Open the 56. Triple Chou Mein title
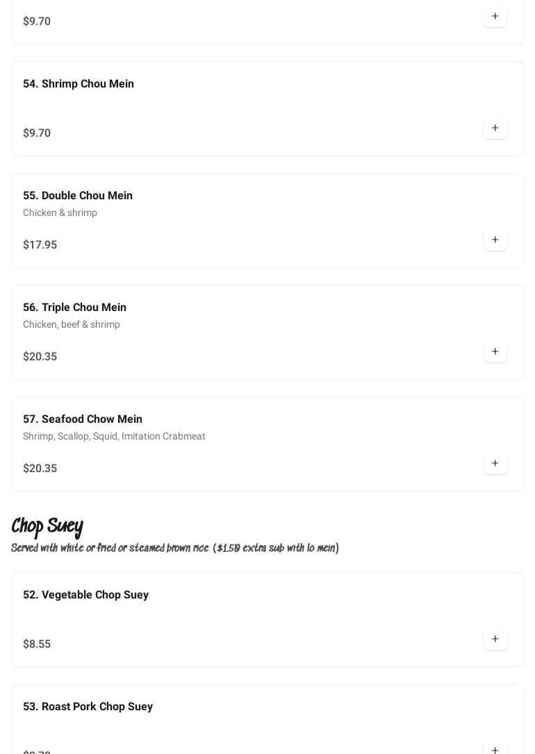This screenshot has width=535, height=754. pyautogui.click(x=74, y=308)
